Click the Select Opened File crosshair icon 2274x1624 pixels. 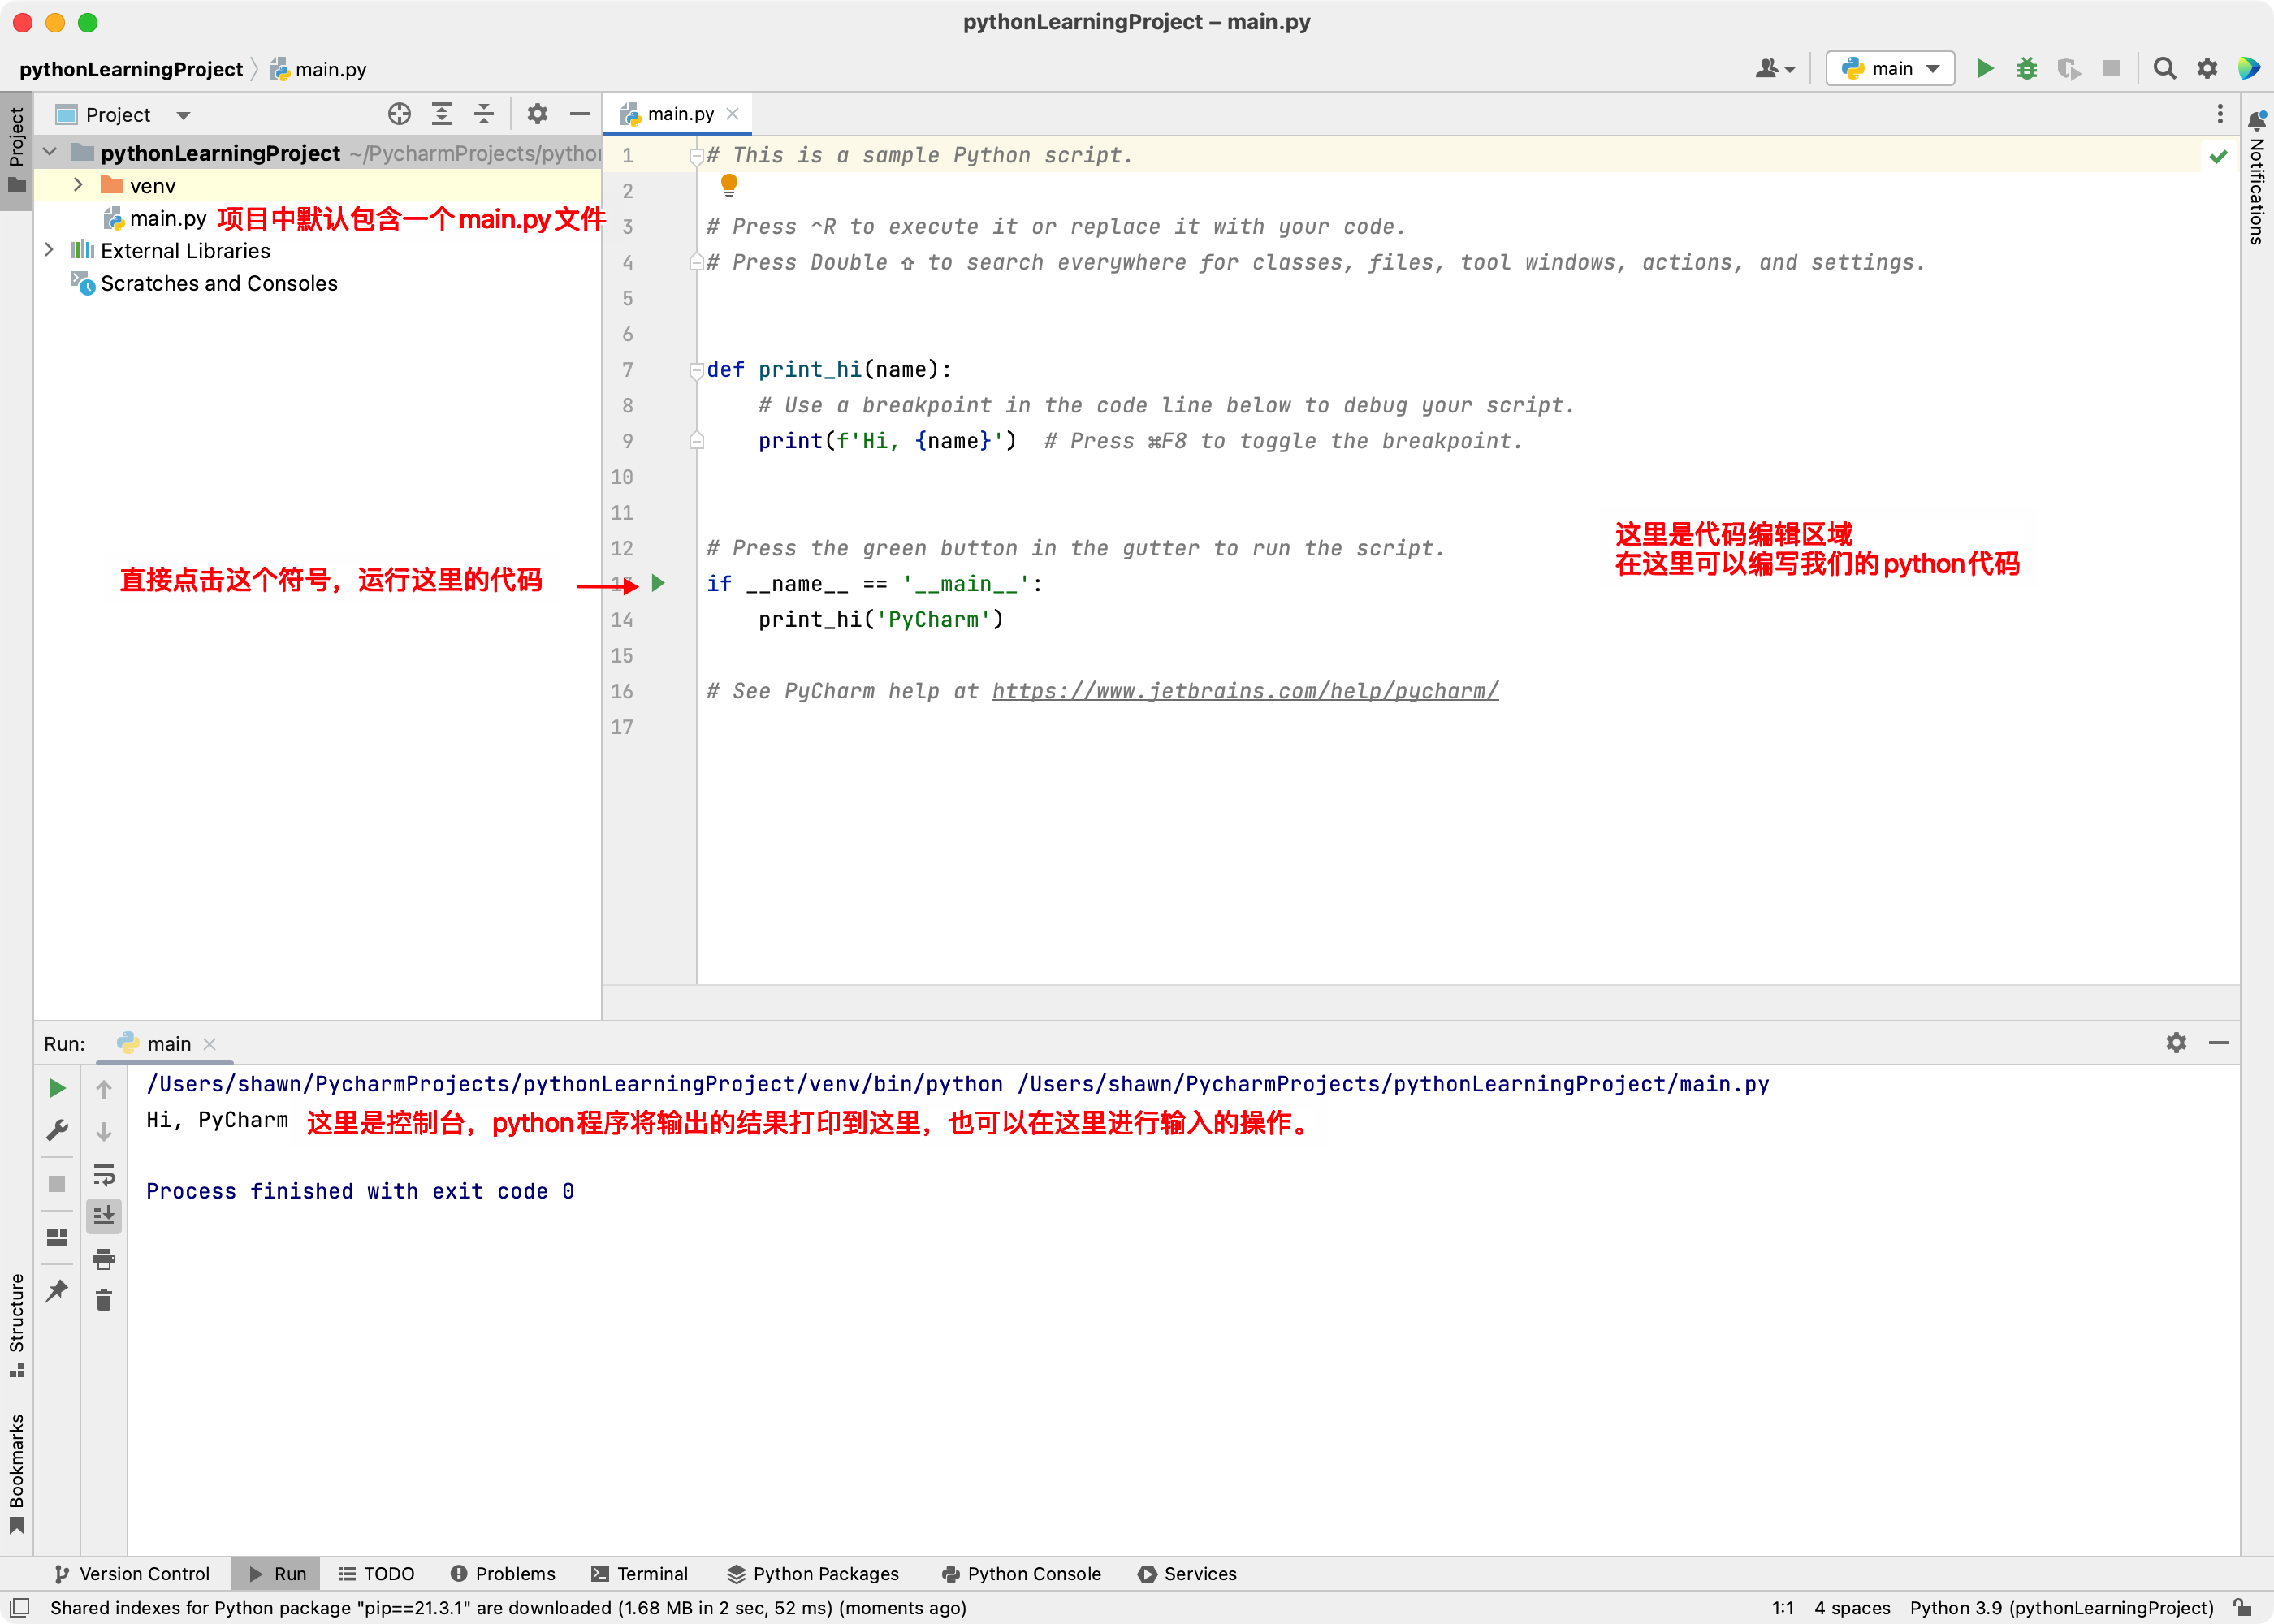(x=399, y=114)
